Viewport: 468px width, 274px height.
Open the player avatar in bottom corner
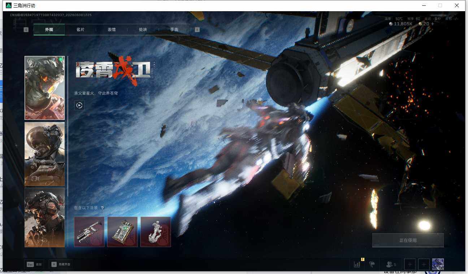[x=438, y=264]
